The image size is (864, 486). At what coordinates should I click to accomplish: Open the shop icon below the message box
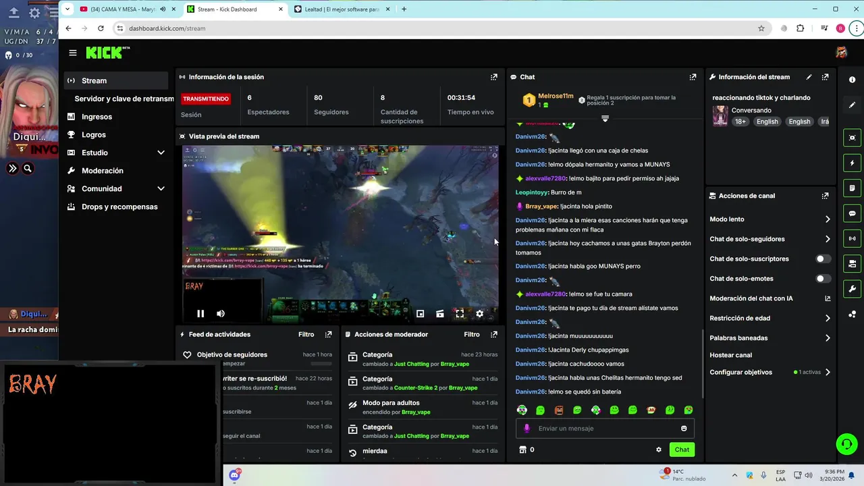522,450
